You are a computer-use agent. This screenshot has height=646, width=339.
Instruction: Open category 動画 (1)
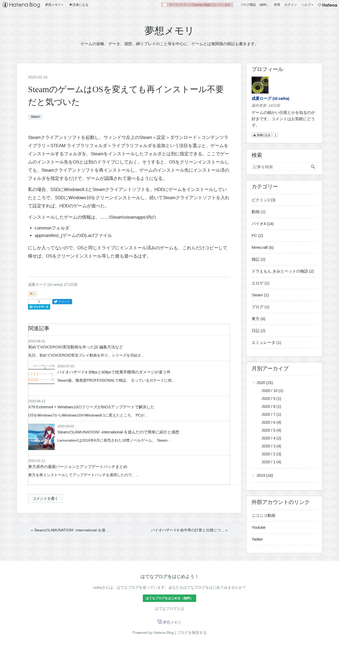pos(258,212)
